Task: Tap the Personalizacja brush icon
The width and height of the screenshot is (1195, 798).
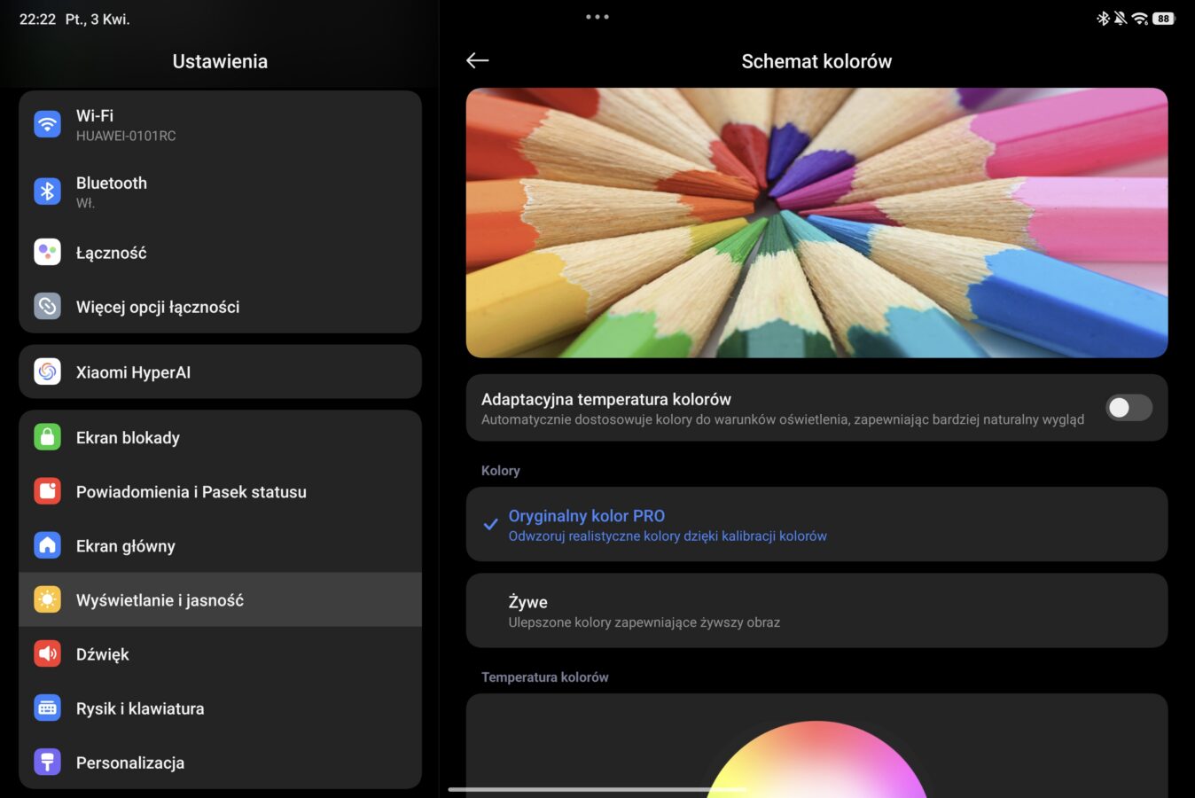Action: tap(48, 763)
